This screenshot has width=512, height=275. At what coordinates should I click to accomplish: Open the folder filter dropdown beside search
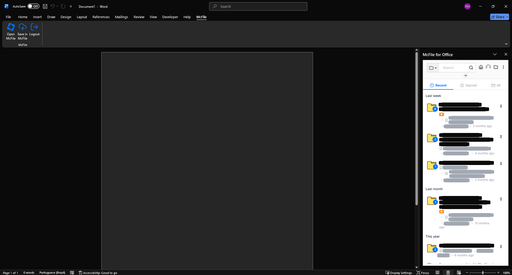coord(432,68)
